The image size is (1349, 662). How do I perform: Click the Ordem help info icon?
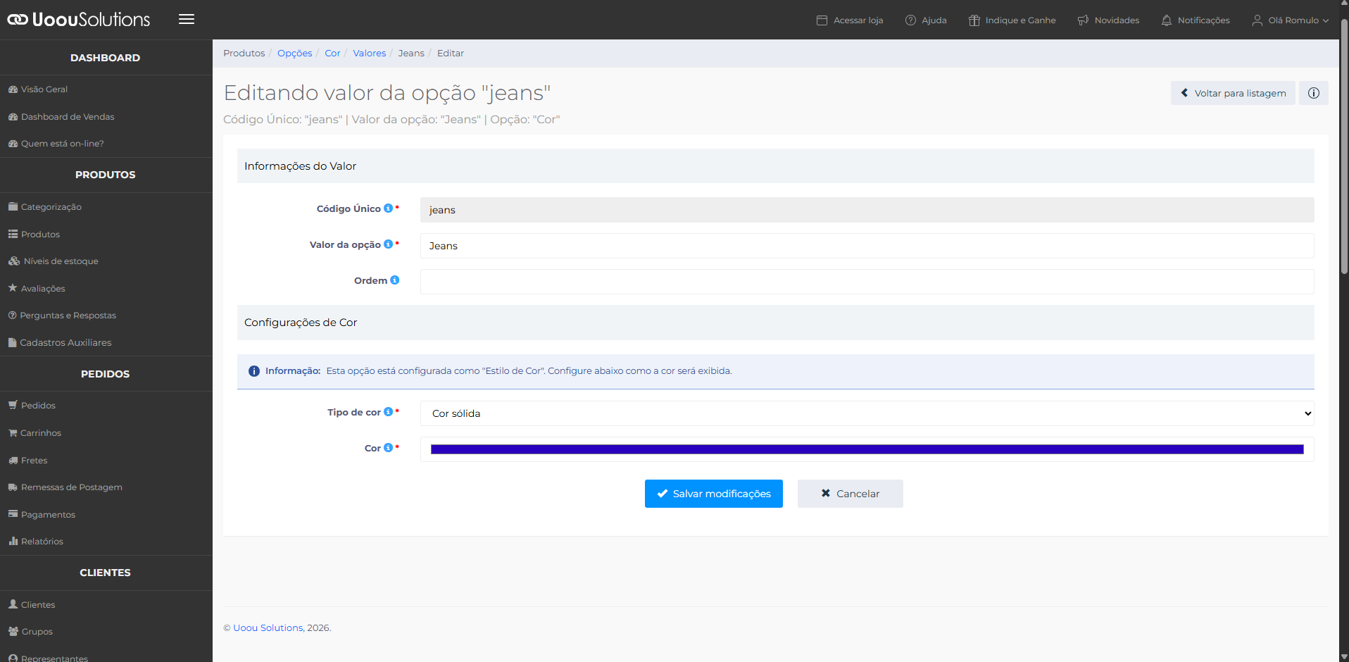coord(394,280)
